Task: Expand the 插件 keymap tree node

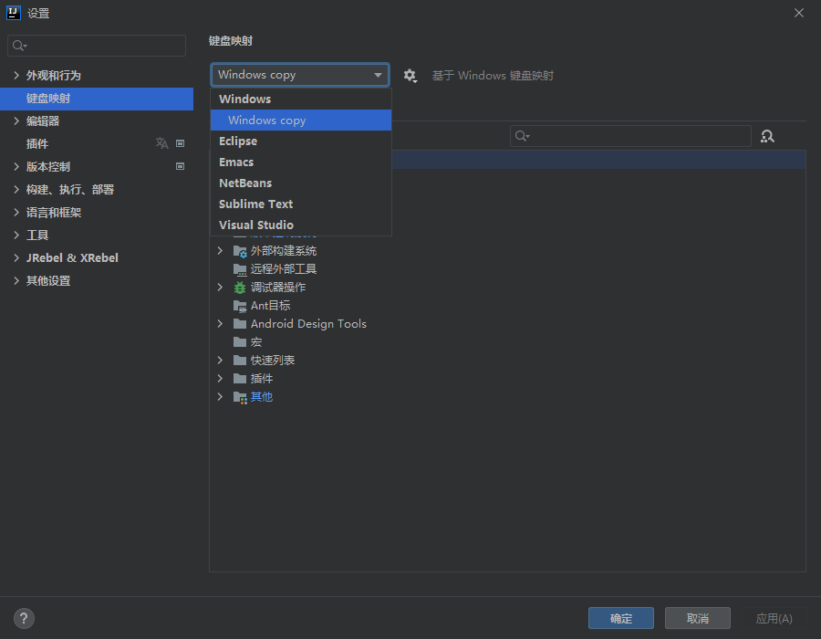Action: coord(220,378)
